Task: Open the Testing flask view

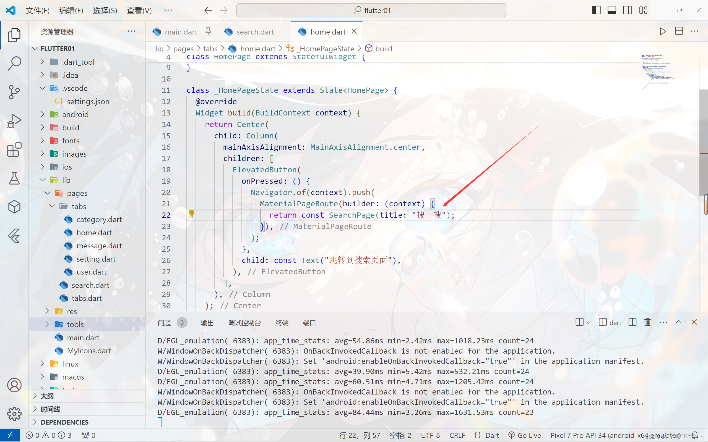Action: [x=14, y=178]
